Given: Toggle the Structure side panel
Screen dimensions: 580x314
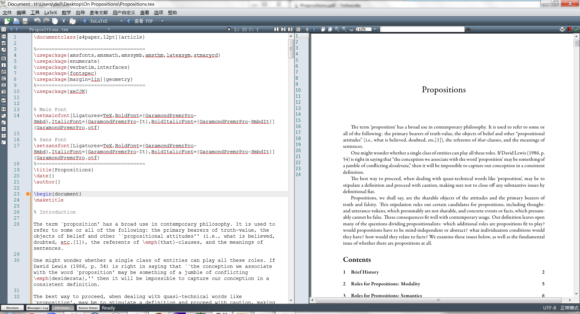Looking at the screenshot, I should (12, 308).
